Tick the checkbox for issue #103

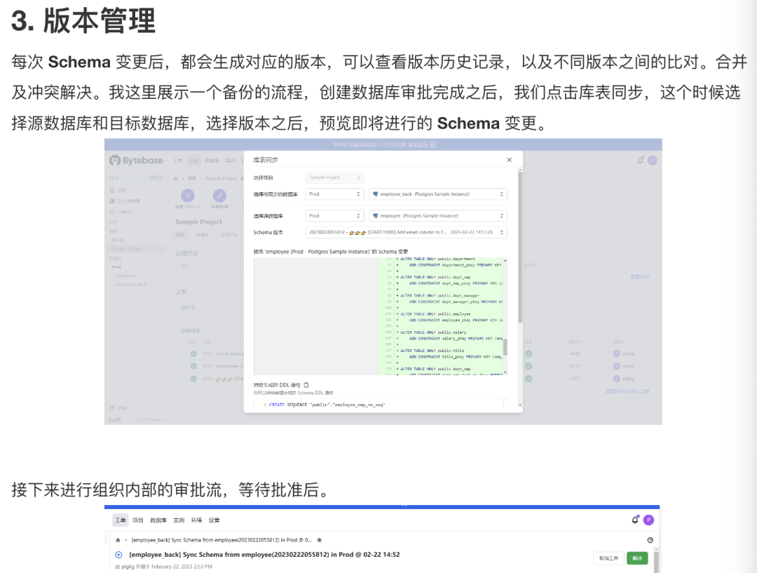pyautogui.click(x=181, y=353)
